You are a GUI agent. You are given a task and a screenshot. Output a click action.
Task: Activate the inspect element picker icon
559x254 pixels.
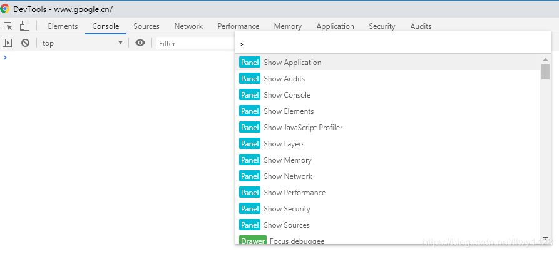click(x=8, y=26)
